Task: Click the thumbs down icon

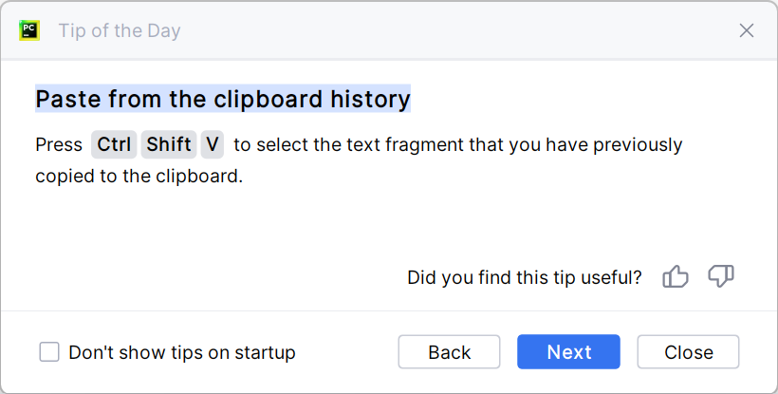Action: (721, 276)
